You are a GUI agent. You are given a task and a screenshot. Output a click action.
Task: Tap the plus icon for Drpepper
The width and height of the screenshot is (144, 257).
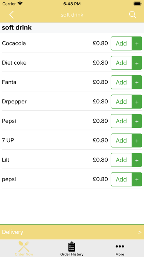coord(137,102)
